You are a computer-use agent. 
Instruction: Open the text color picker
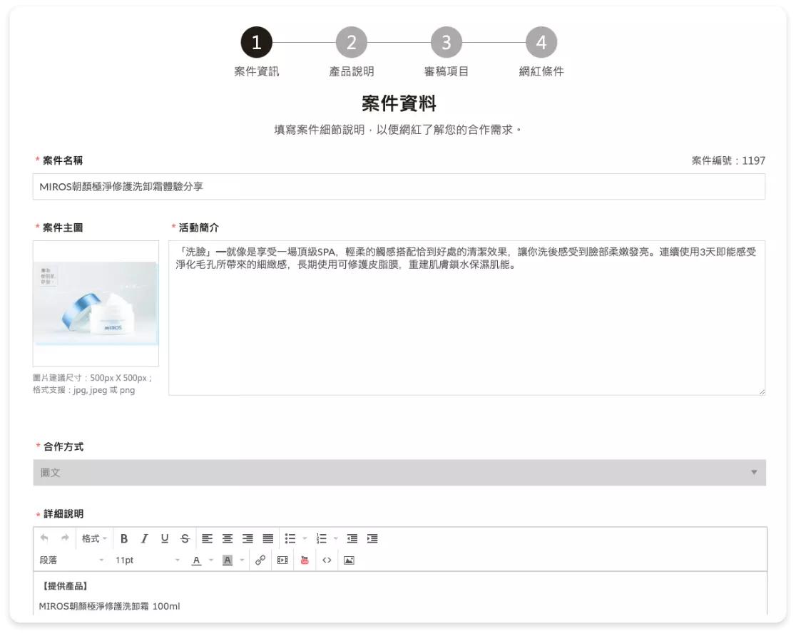(196, 559)
